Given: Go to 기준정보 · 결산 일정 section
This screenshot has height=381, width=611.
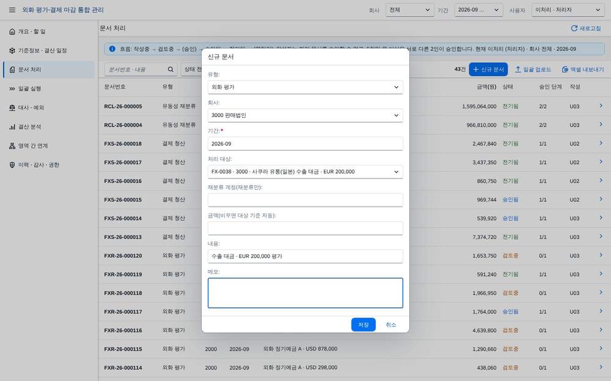Looking at the screenshot, I should coord(49,51).
